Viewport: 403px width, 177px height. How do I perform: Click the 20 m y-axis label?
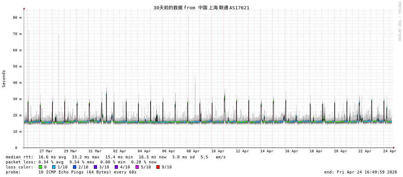coord(17,115)
